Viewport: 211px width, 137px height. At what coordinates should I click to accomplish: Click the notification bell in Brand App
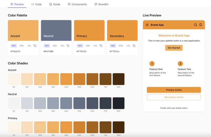[x=201, y=25]
